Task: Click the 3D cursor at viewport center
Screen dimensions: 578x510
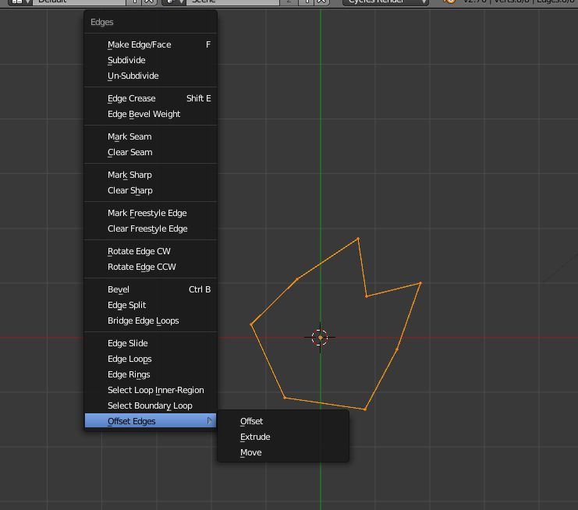Action: pos(320,337)
